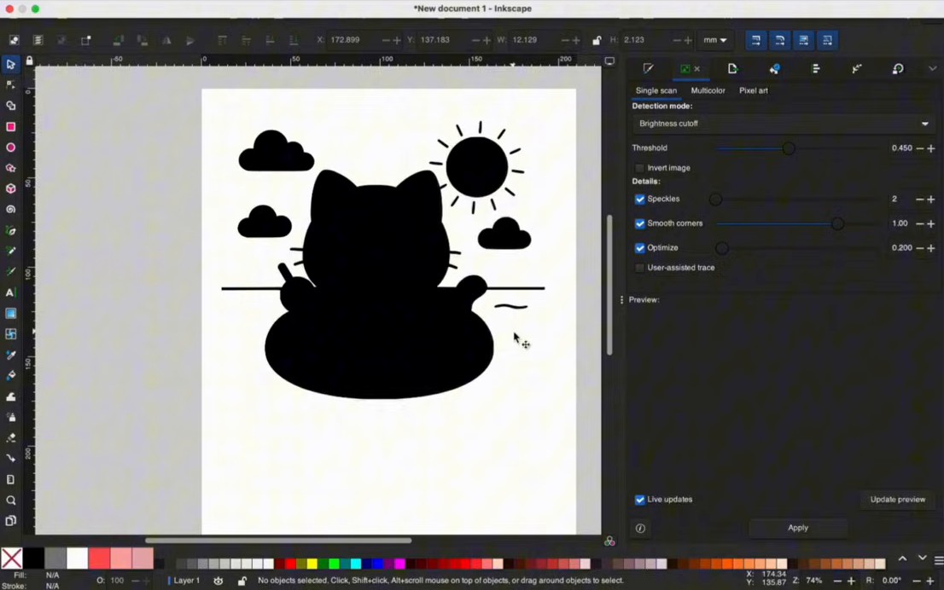Select the 3D Box tool

click(x=10, y=188)
